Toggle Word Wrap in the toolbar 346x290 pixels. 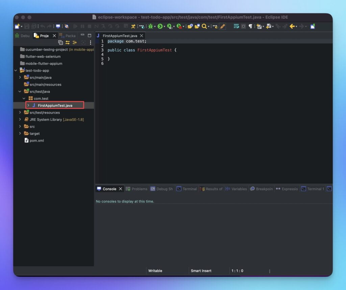click(236, 26)
